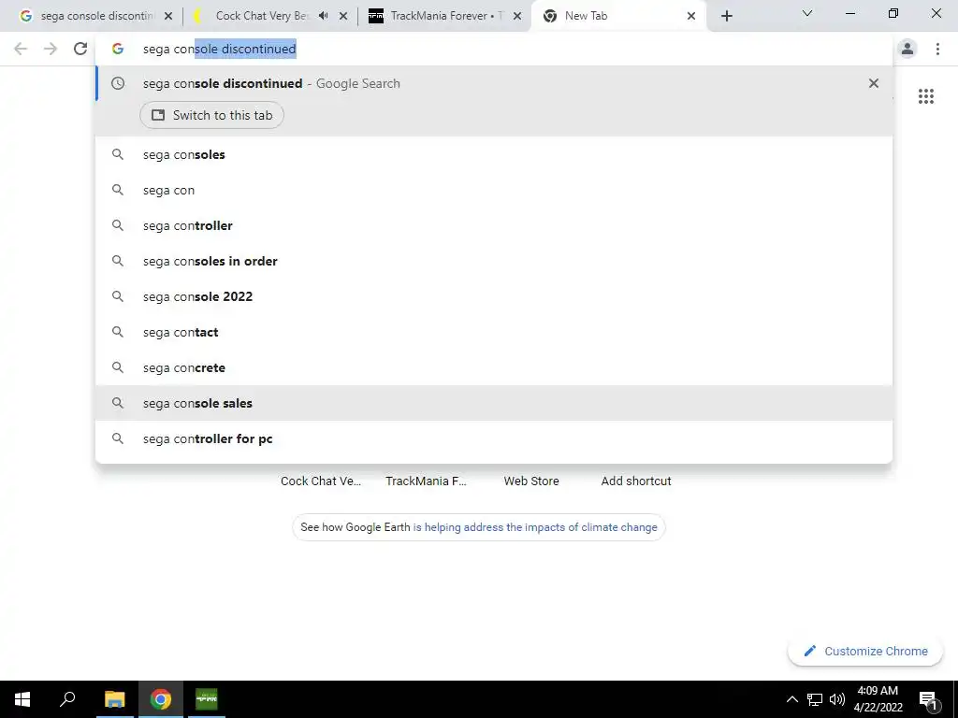Open Windows taskbar search
Image resolution: width=958 pixels, height=718 pixels.
(67, 699)
